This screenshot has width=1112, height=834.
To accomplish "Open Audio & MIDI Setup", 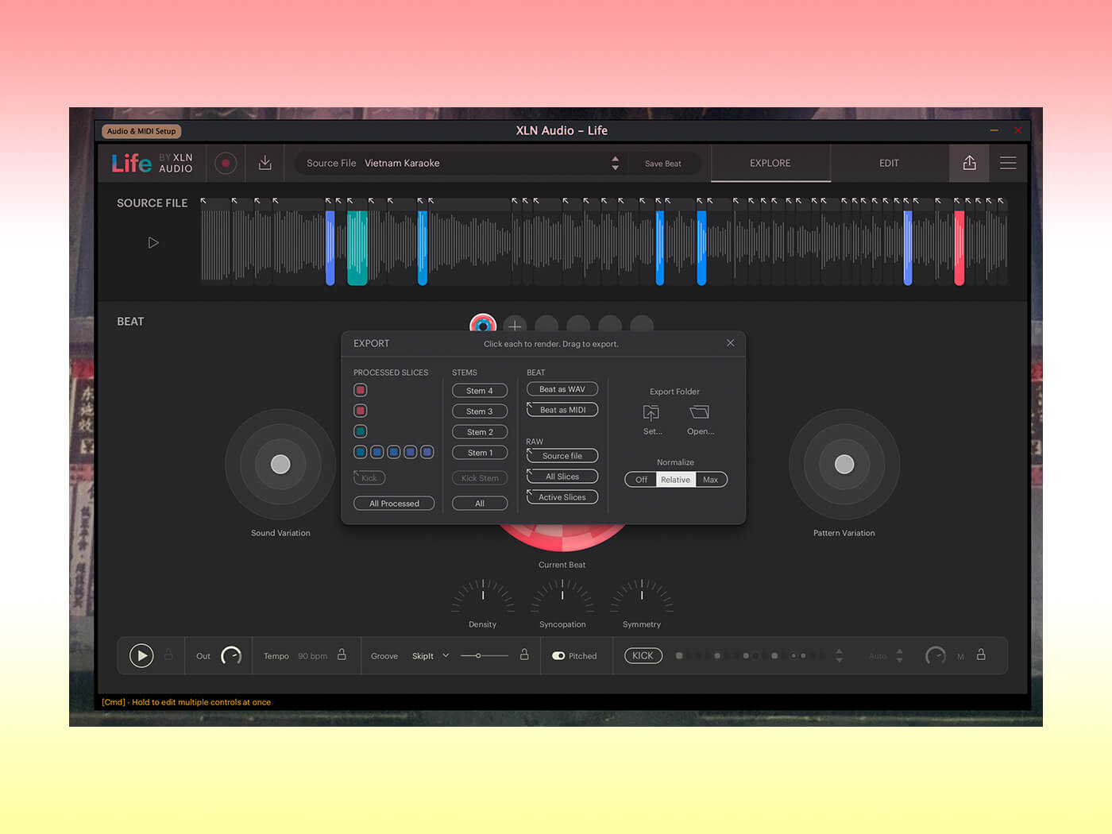I will pyautogui.click(x=141, y=131).
